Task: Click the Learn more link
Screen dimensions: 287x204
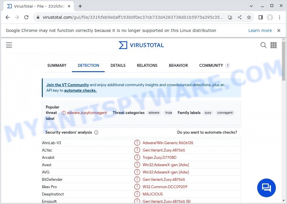Action: [260, 30]
